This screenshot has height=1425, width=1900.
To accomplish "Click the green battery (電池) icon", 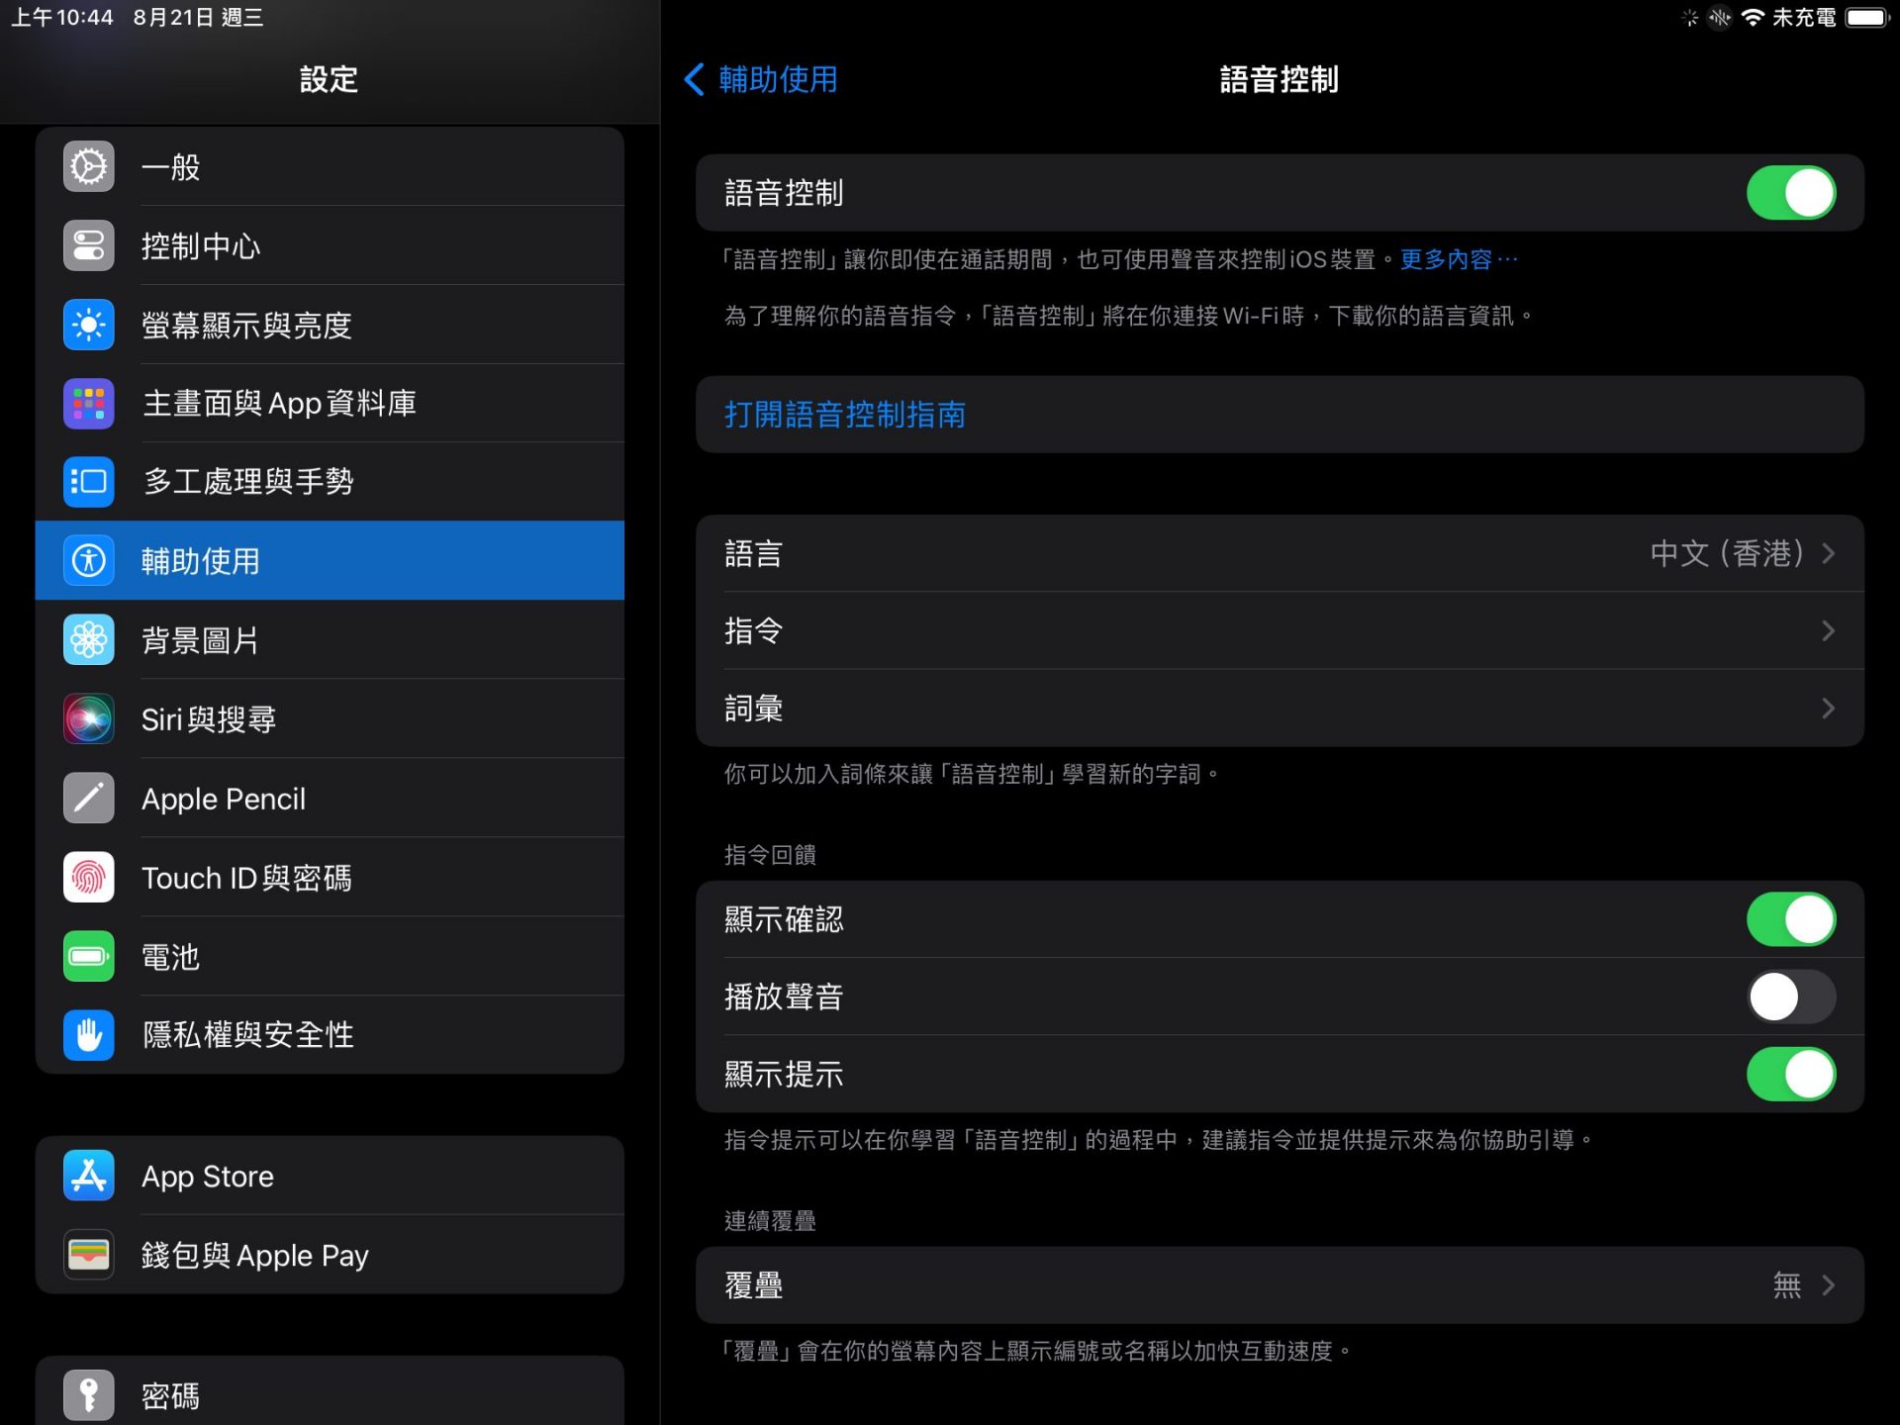I will (89, 957).
